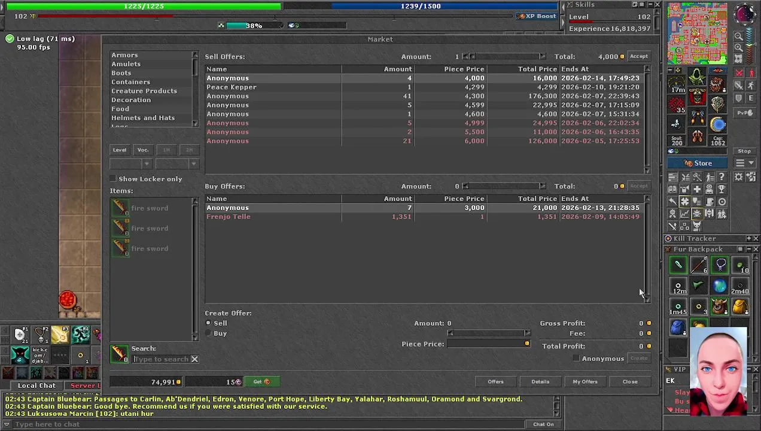Select the spear stack of 6 in backpack
Screen dimensions: 761x431
click(699, 265)
